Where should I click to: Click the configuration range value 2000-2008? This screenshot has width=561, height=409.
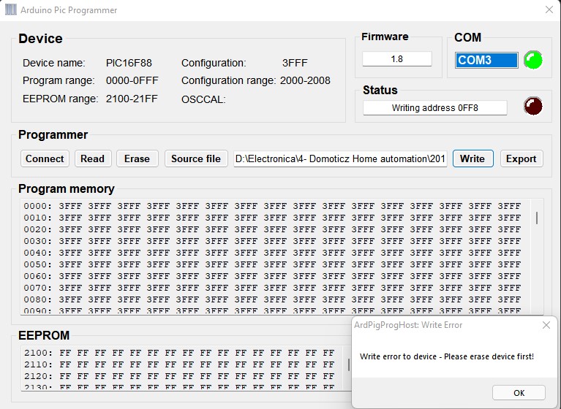click(x=305, y=80)
